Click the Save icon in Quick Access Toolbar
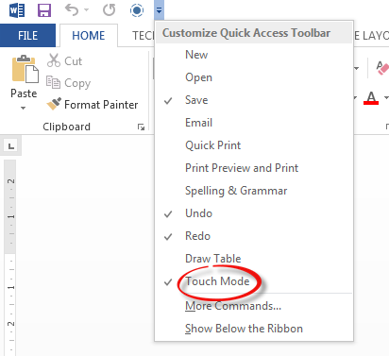 [x=44, y=10]
